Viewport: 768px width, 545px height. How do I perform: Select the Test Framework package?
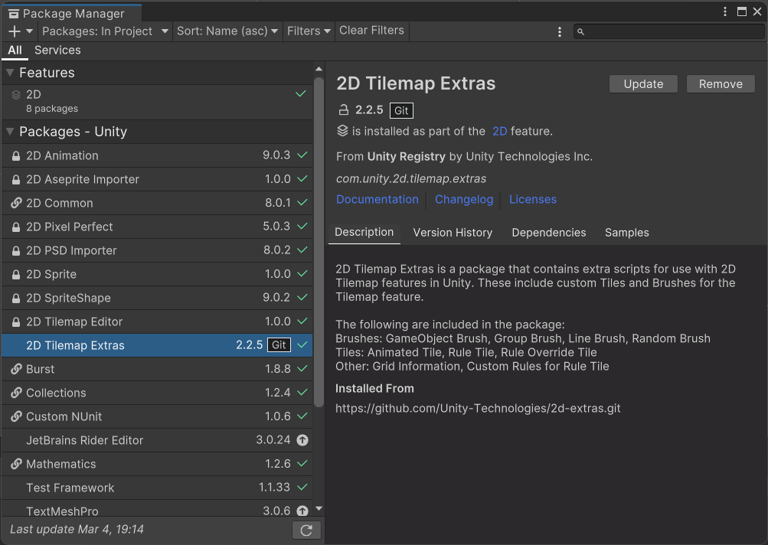(157, 488)
